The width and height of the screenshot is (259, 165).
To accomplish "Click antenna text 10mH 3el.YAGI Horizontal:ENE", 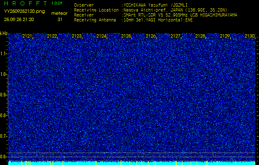I will pyautogui.click(x=158, y=20).
